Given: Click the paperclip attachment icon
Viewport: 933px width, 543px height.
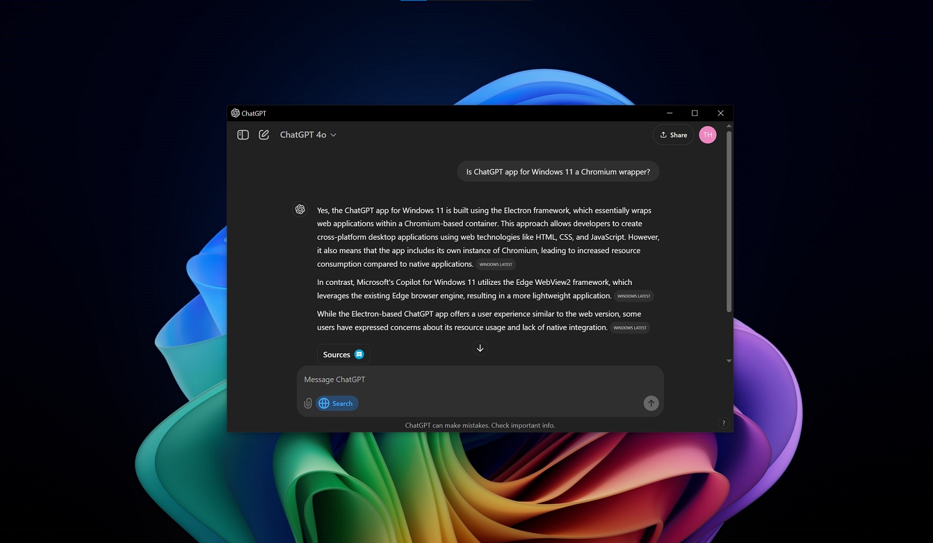Looking at the screenshot, I should (308, 403).
